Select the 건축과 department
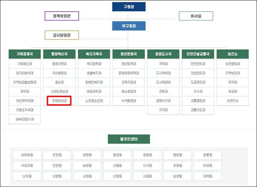 (163, 91)
